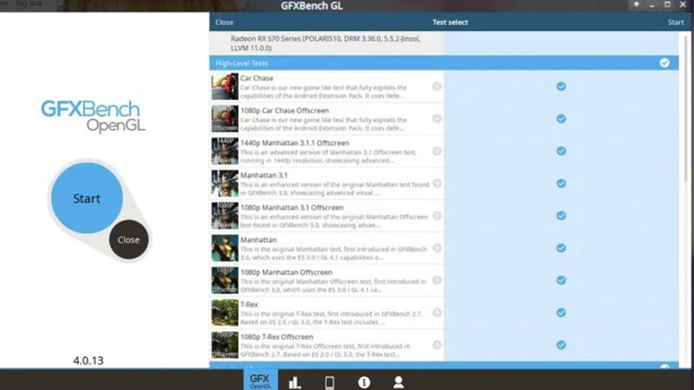Click the window keep-above arrow button

pos(636,5)
